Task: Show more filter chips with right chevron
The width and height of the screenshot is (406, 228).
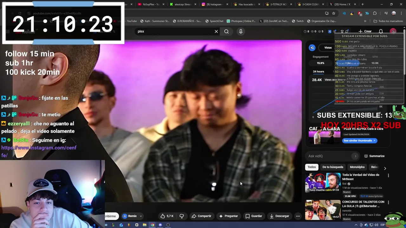Action: click(x=385, y=168)
